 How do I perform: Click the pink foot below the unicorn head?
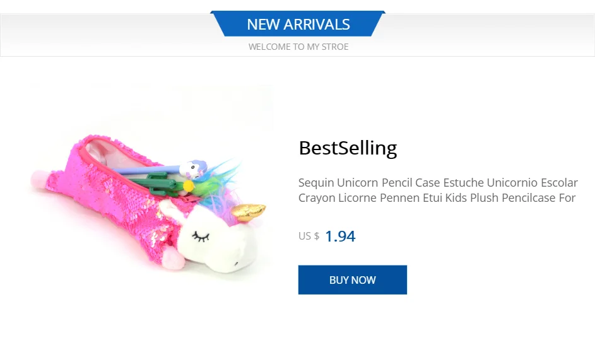pos(172,259)
